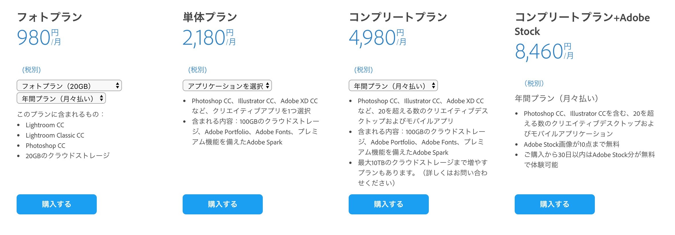The image size is (675, 235).
Task: Click the 8,460円/月 price
Action: [544, 52]
